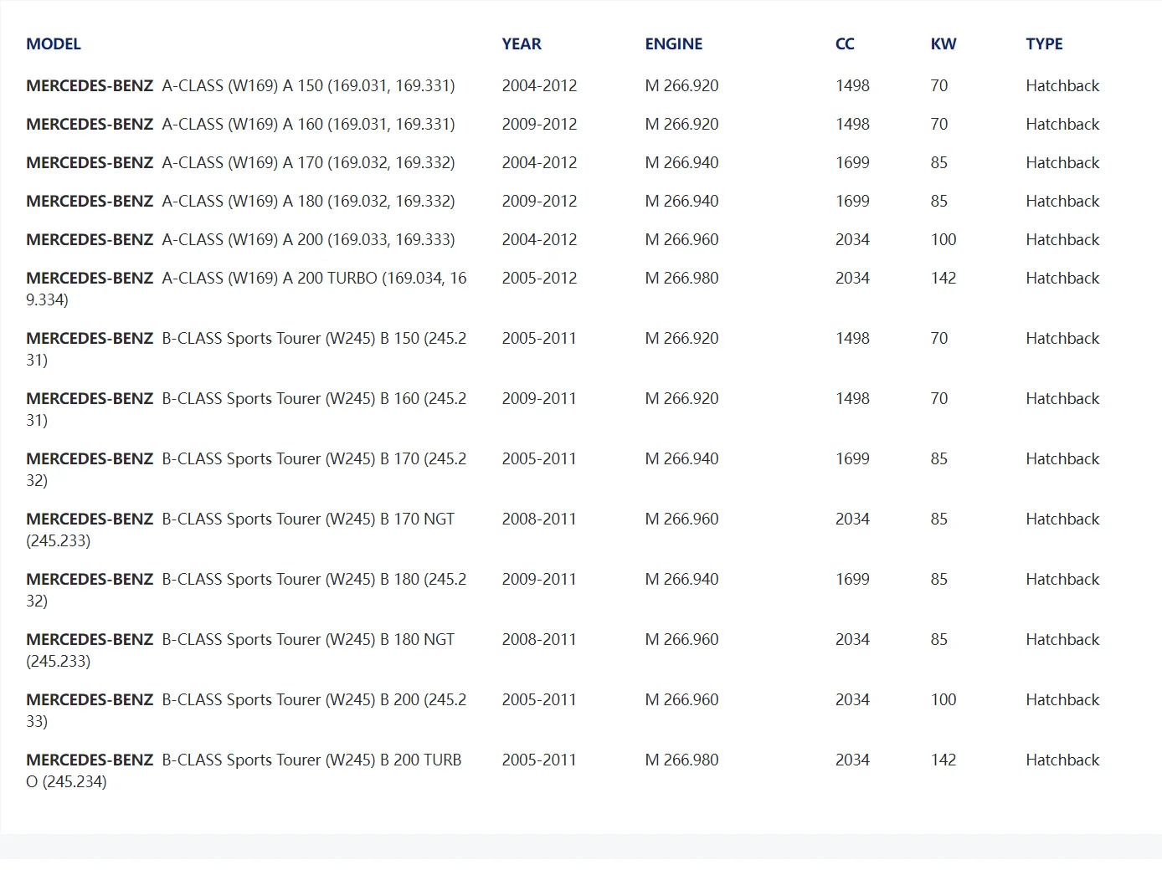Click Hatchback type in A 150 row
1162x870 pixels.
pyautogui.click(x=1062, y=85)
